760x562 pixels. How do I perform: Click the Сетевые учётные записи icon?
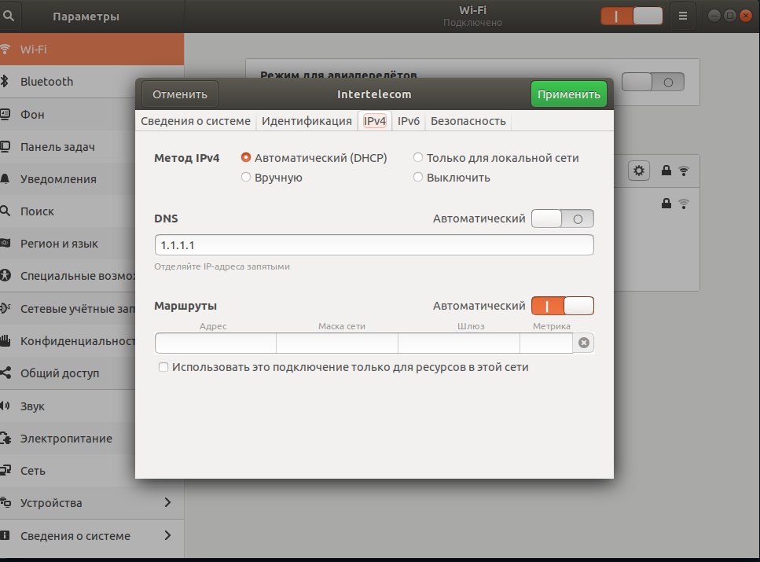click(5, 308)
